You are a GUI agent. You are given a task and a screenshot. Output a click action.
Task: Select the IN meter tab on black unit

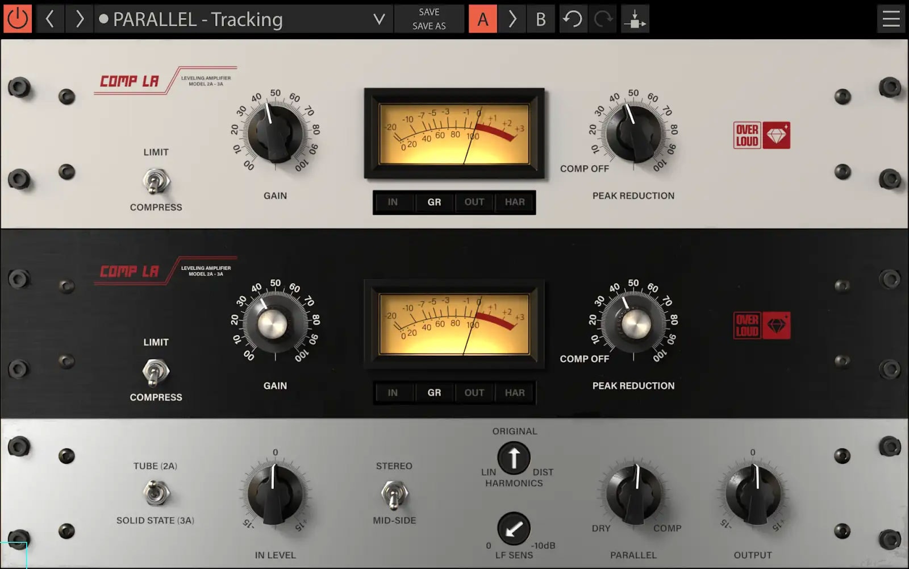coord(393,392)
